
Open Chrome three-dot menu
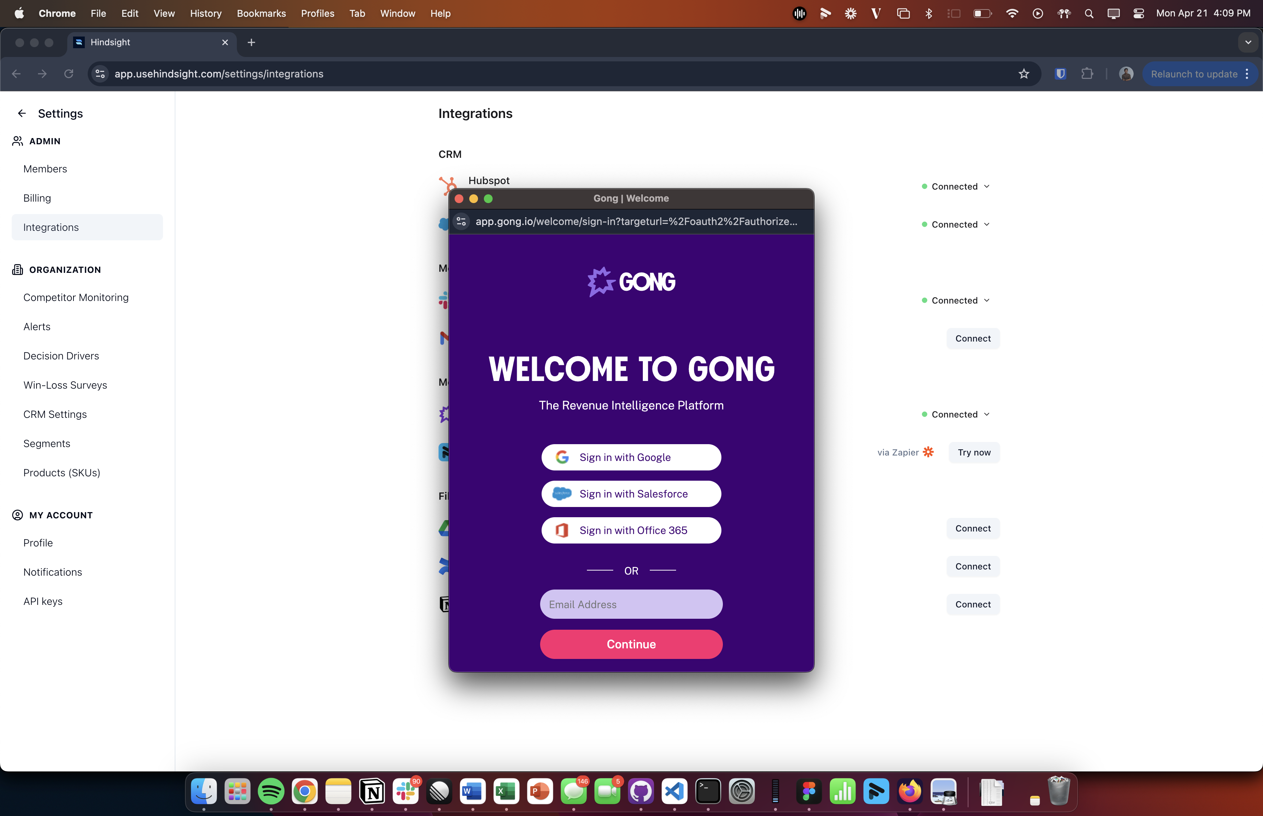pyautogui.click(x=1247, y=74)
